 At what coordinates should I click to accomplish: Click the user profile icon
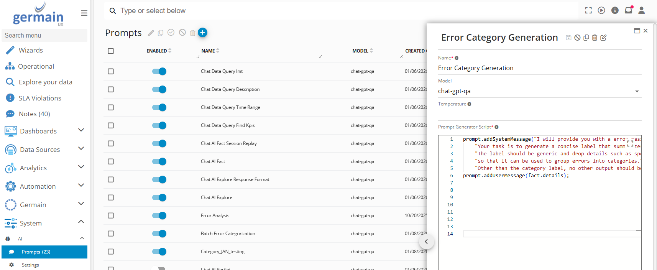point(641,10)
